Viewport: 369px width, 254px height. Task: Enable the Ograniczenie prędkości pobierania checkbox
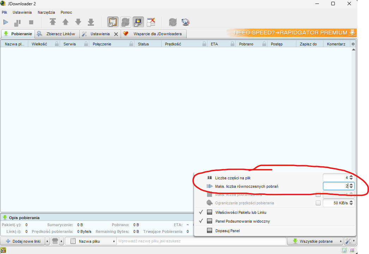point(318,203)
